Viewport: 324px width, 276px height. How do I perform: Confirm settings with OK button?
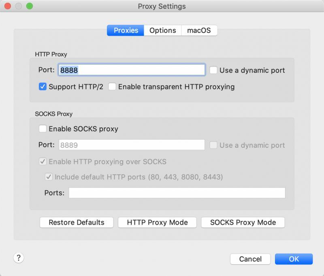pos(294,259)
